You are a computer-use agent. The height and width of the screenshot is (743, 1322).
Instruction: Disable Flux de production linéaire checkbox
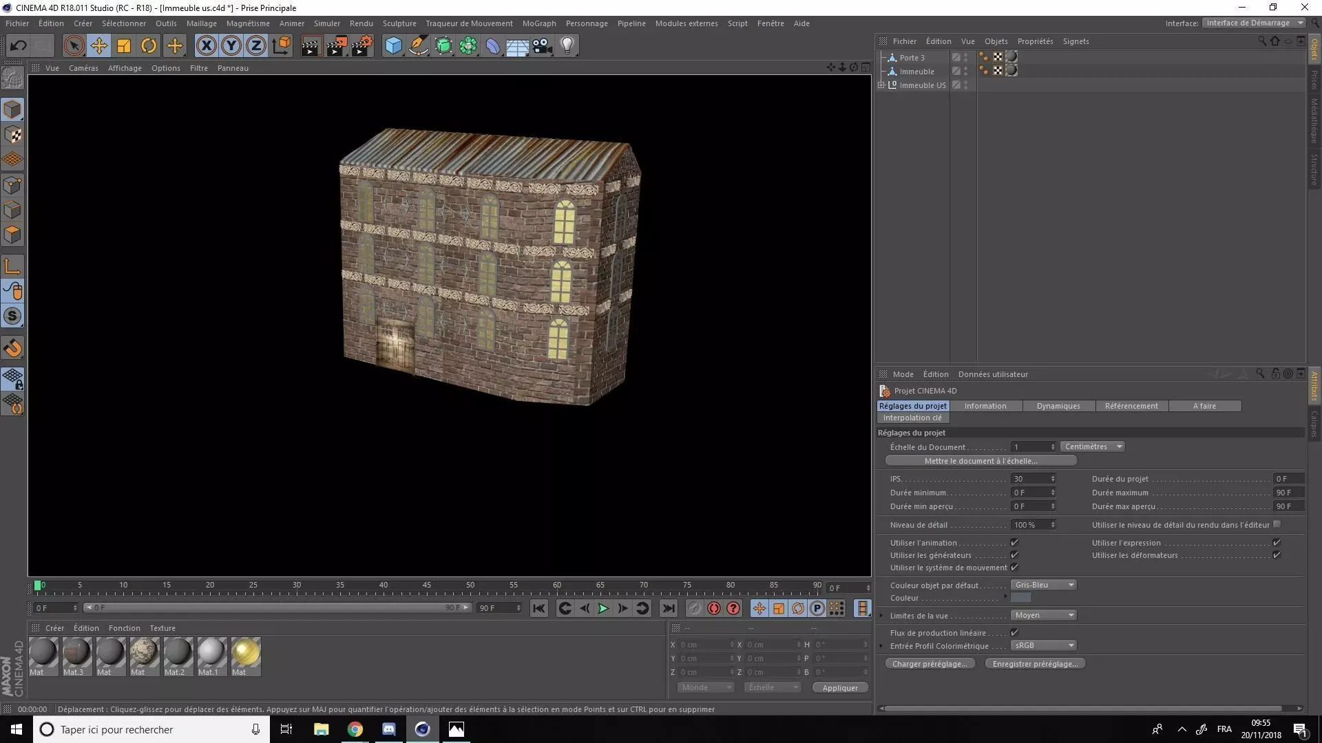coord(1014,633)
